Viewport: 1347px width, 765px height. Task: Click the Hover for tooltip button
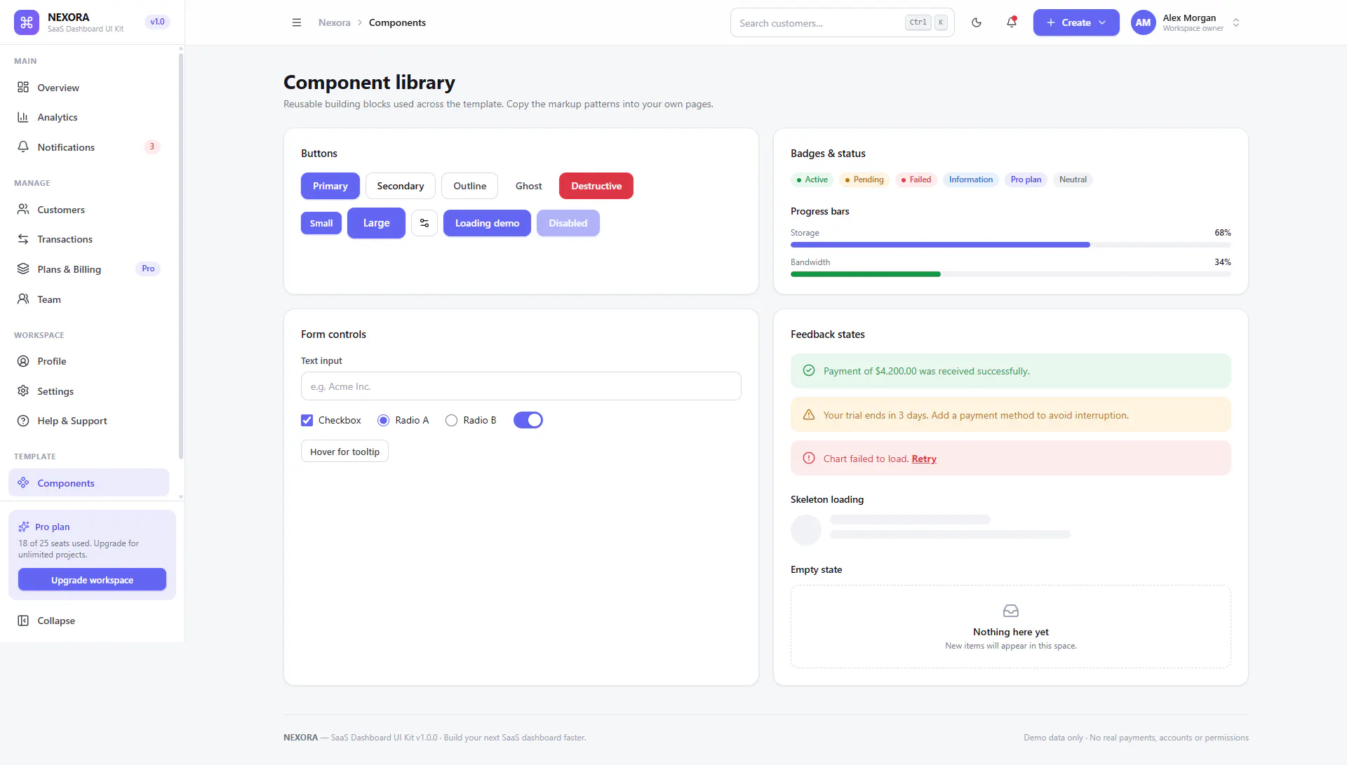[x=344, y=452]
